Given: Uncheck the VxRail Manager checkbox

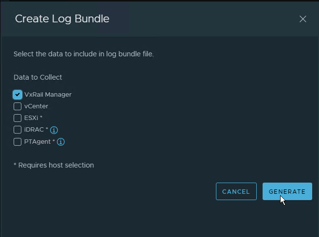Looking at the screenshot, I should tap(18, 94).
